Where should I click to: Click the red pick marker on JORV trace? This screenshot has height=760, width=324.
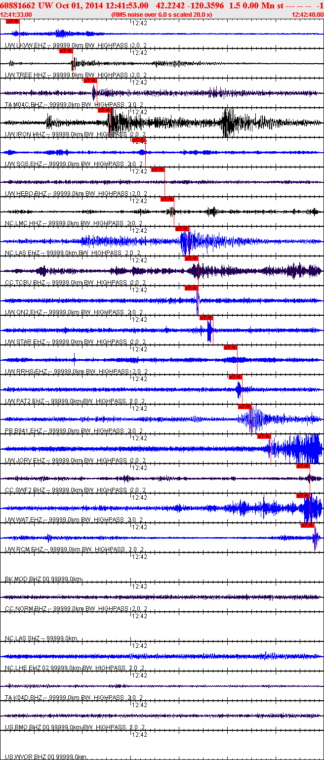tap(264, 436)
